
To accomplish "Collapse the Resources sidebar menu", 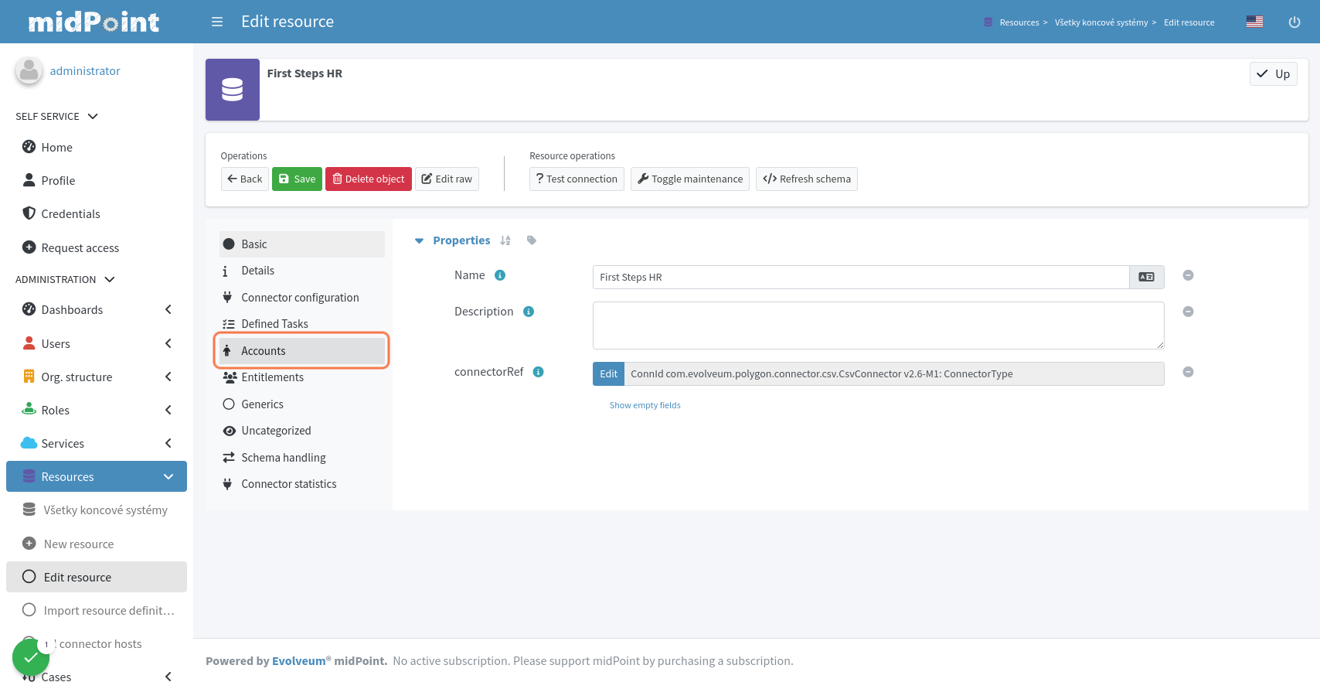I will coord(168,476).
